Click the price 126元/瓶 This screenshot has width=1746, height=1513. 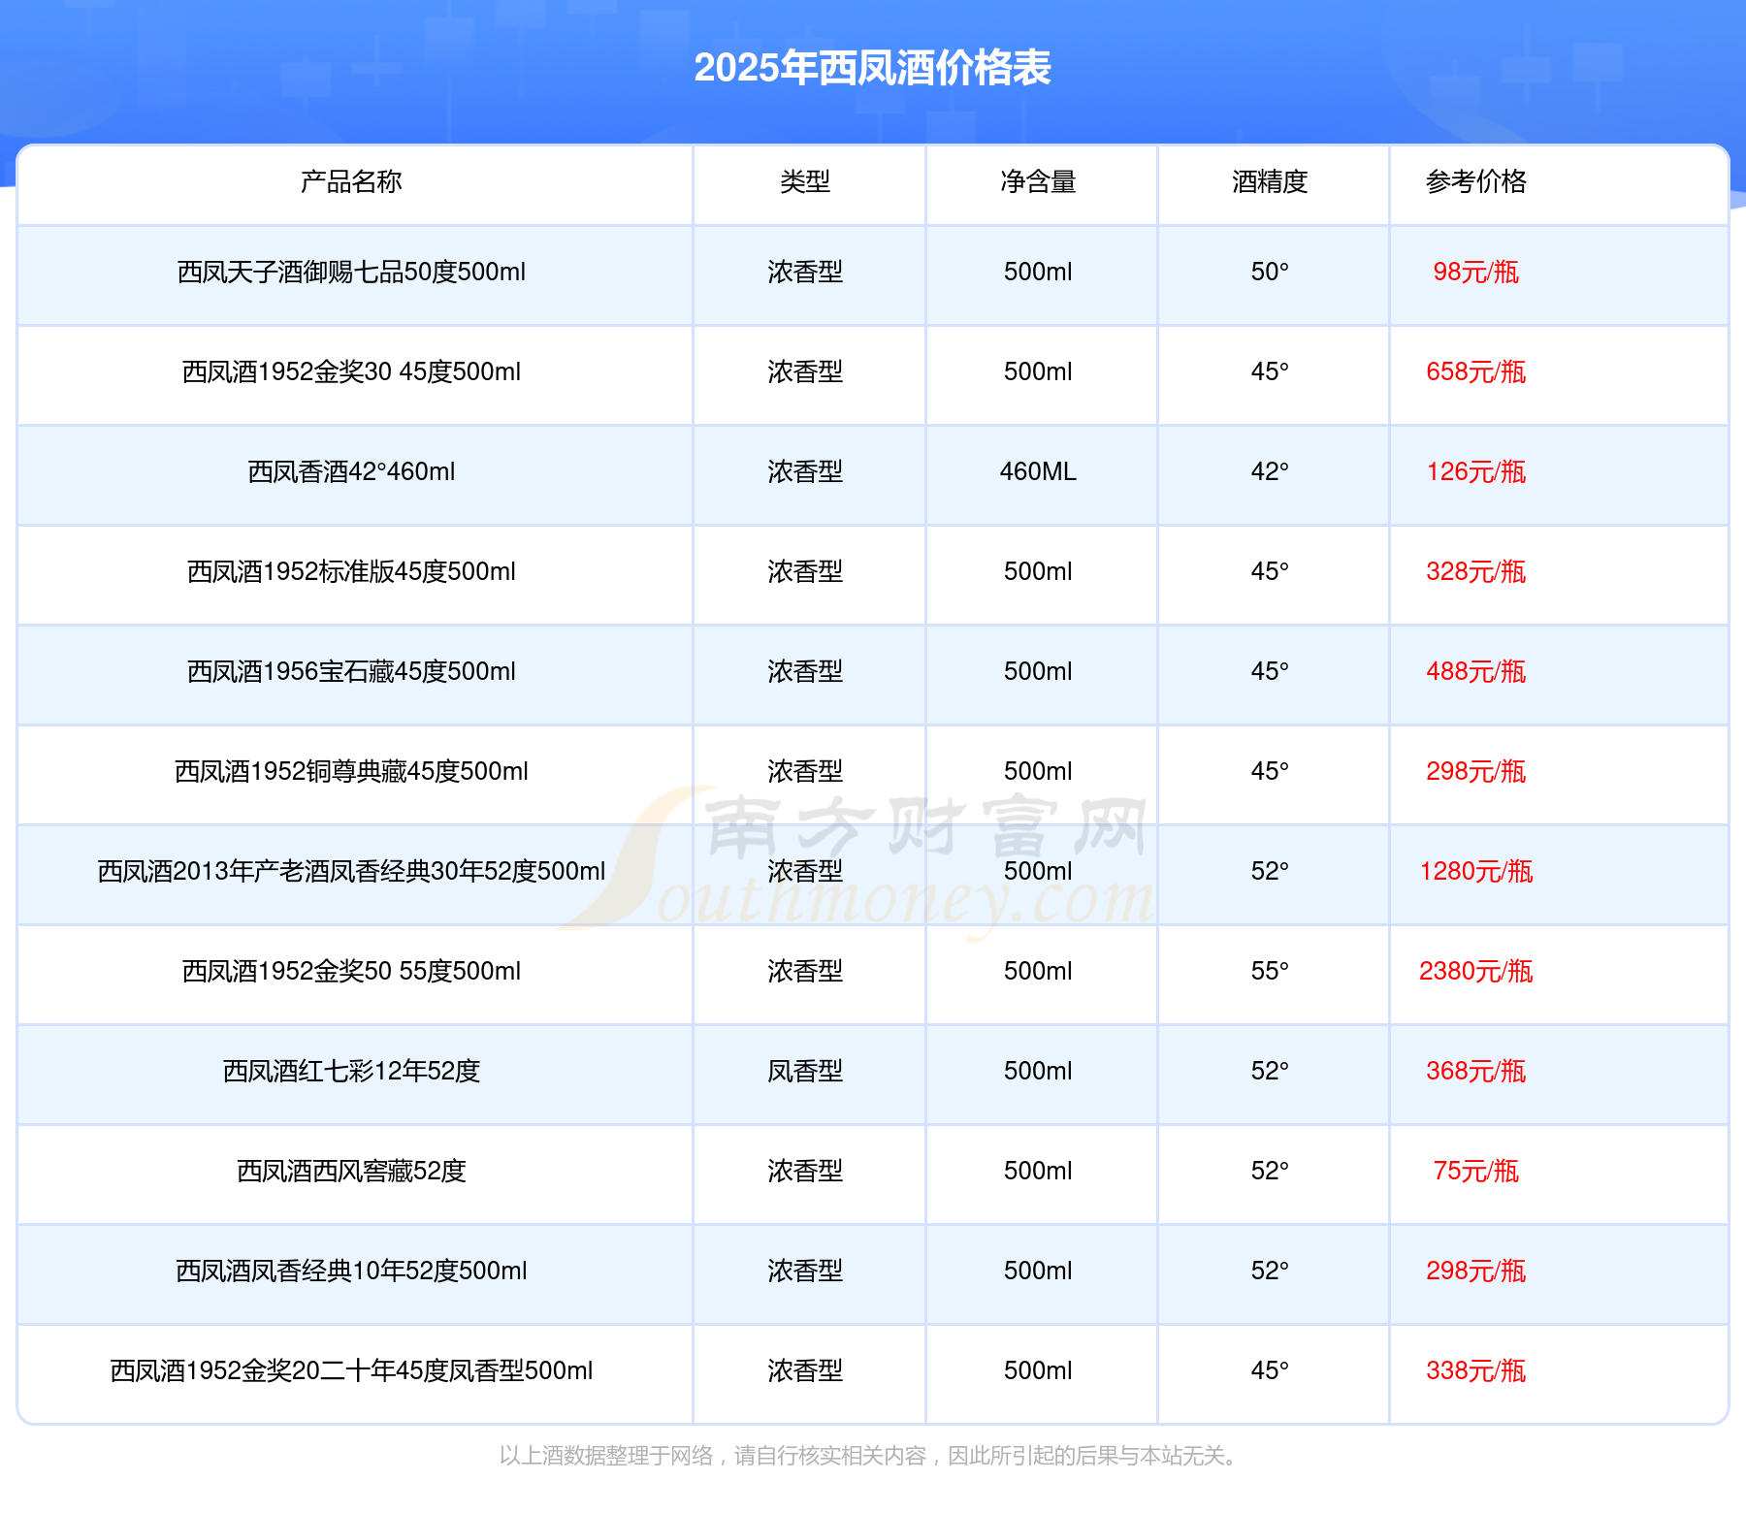pos(1475,472)
